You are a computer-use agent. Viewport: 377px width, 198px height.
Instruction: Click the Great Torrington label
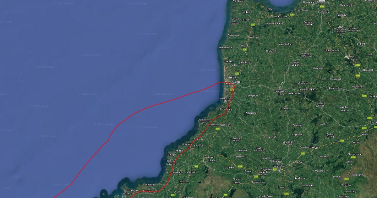click(x=341, y=29)
